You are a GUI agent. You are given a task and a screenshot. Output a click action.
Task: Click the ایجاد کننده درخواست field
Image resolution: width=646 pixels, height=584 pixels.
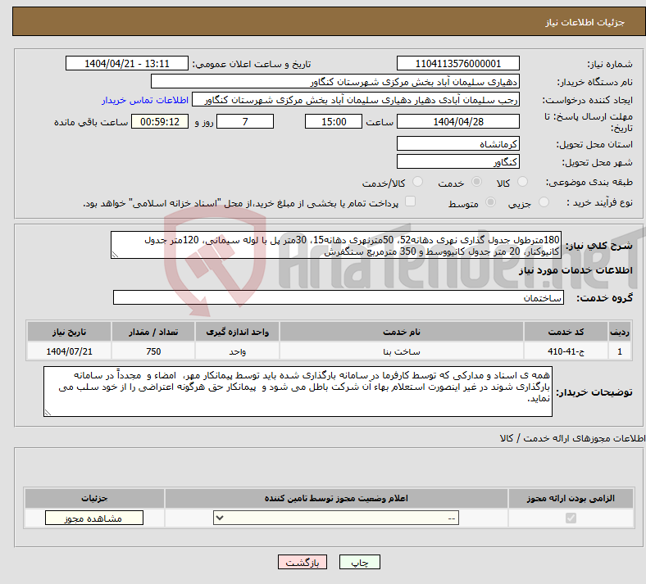pyautogui.click(x=356, y=100)
